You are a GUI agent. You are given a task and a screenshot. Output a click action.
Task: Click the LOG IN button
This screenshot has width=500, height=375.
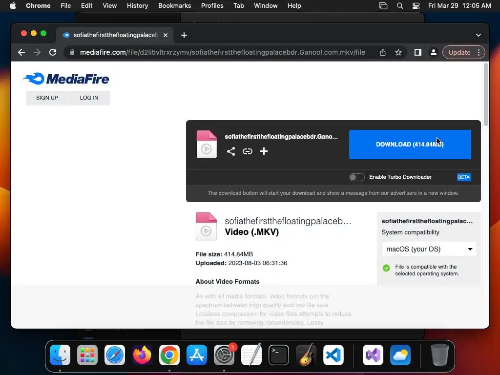pos(89,98)
